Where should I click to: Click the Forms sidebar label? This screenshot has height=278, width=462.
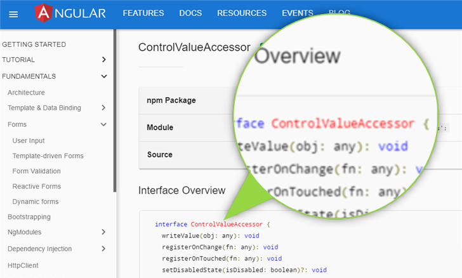17,124
